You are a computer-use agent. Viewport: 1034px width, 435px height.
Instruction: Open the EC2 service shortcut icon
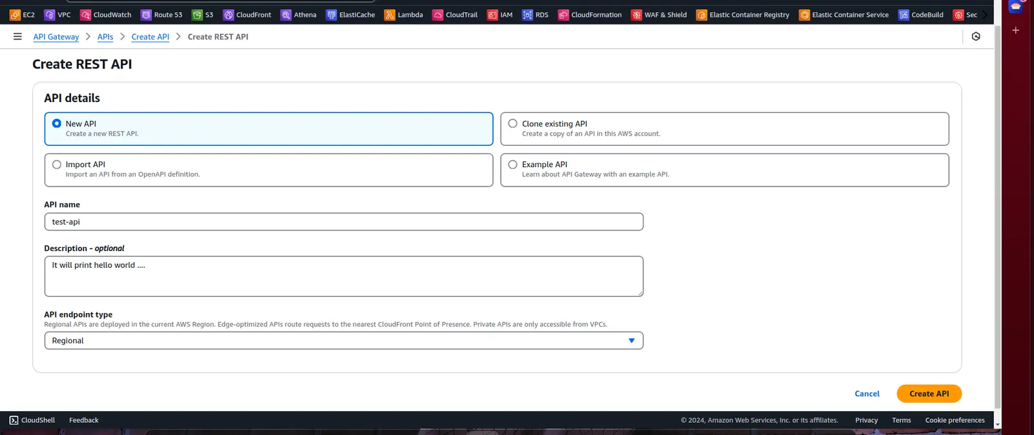pyautogui.click(x=15, y=15)
